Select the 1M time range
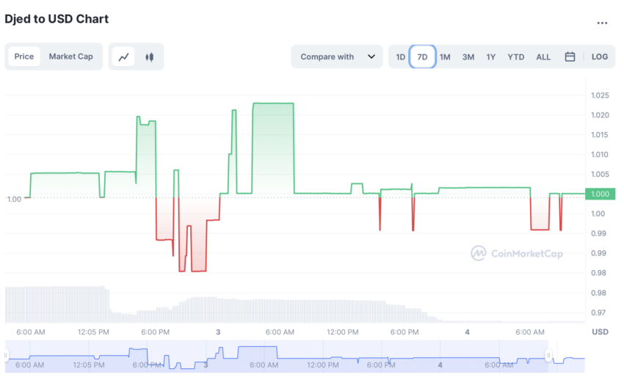This screenshot has height=380, width=624. (445, 56)
